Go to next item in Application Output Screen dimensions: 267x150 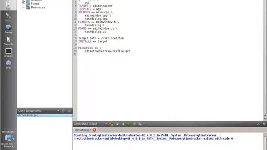123,124
